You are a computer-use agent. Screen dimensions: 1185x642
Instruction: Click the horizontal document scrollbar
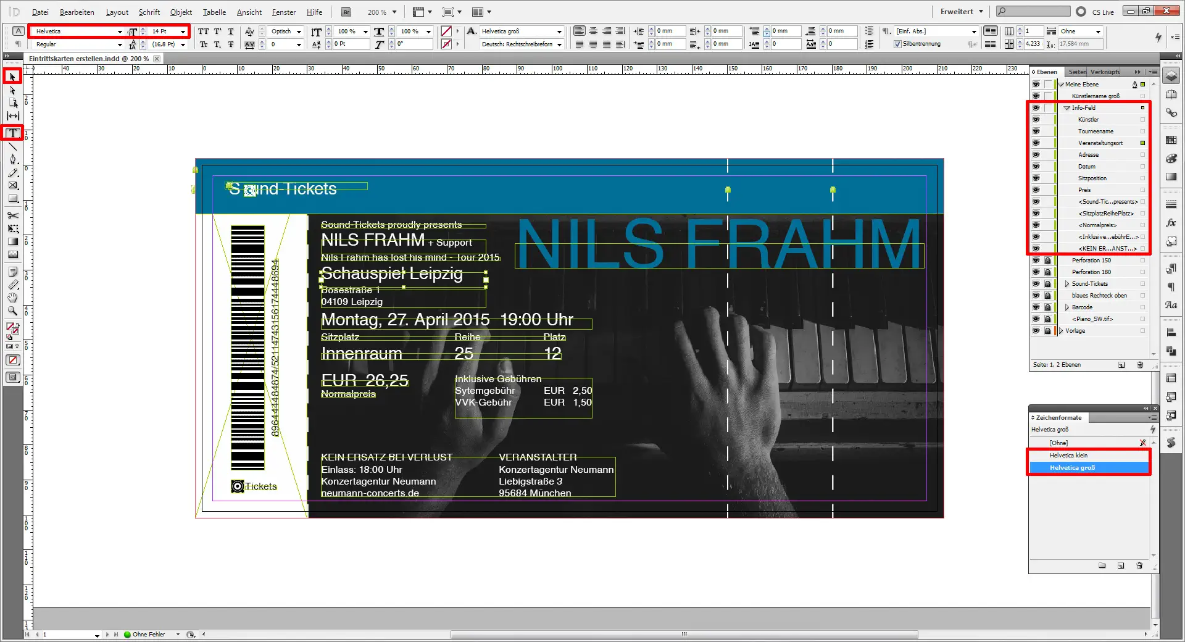coord(684,635)
